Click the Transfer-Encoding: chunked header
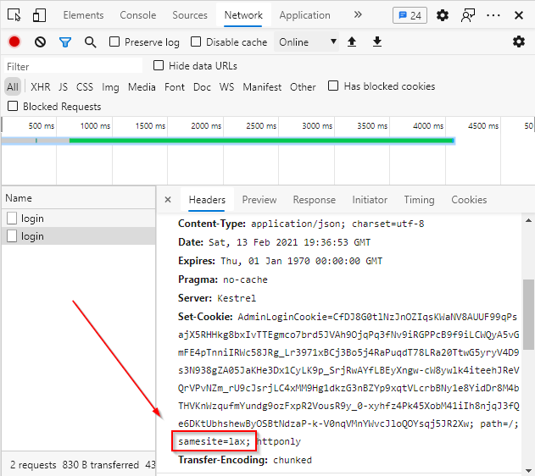This screenshot has width=535, height=476. (x=245, y=460)
